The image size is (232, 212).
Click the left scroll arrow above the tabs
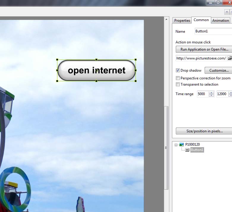[x=227, y=12]
